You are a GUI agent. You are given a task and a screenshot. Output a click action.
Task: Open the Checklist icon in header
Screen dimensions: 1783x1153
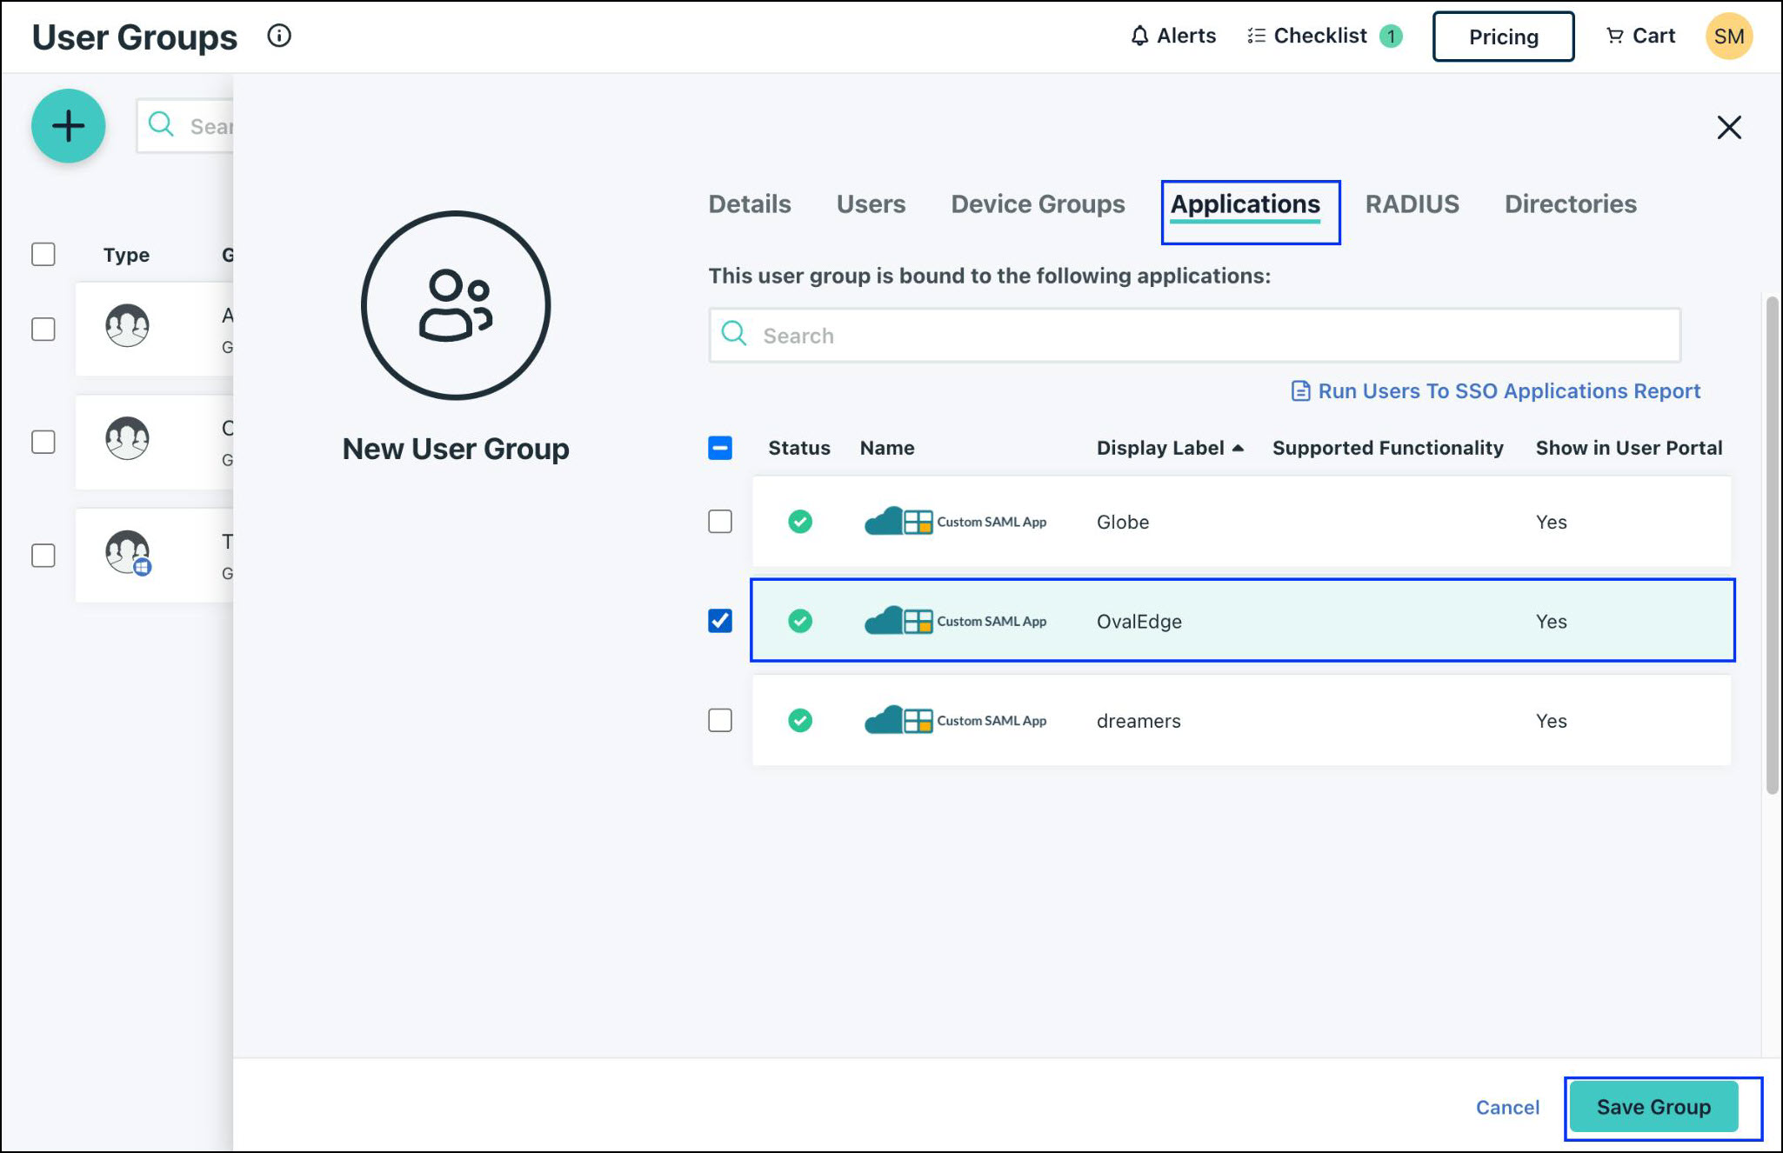click(x=1256, y=36)
